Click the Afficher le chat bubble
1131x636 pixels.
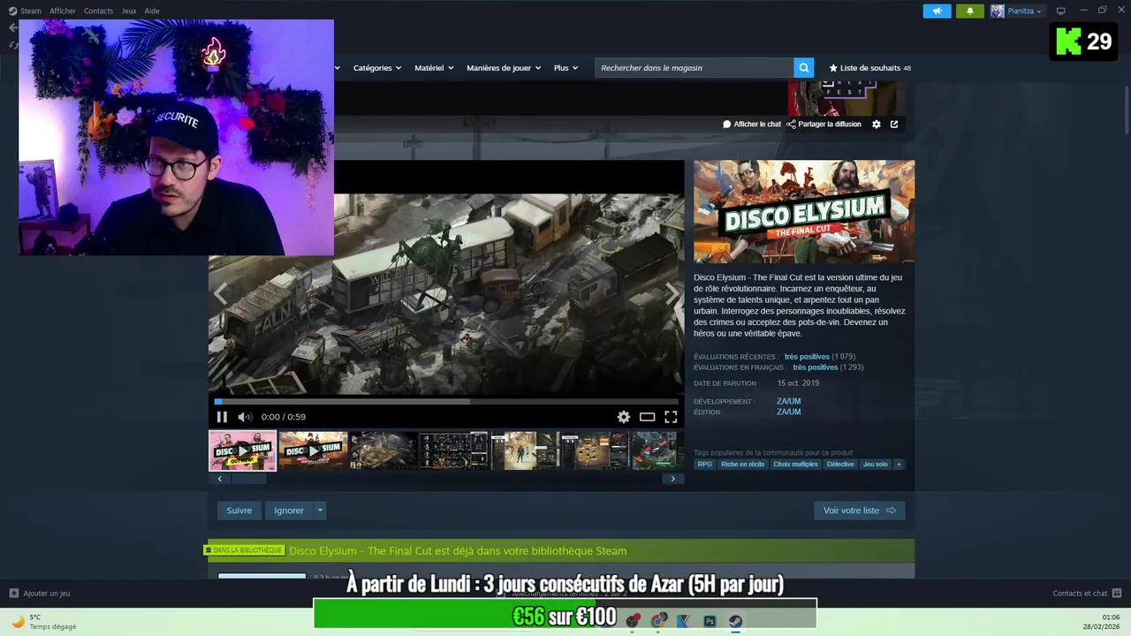pyautogui.click(x=752, y=125)
